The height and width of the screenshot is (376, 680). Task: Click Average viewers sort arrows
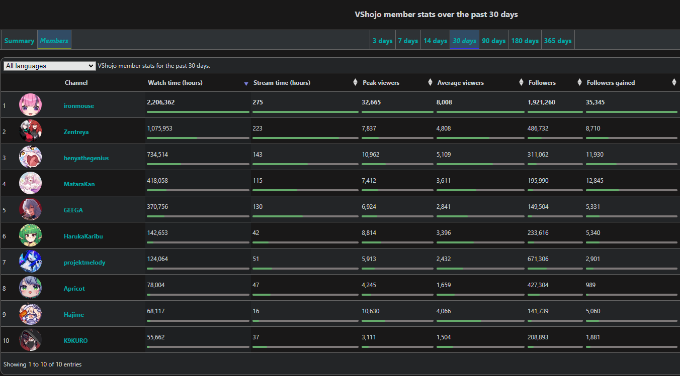pos(521,82)
